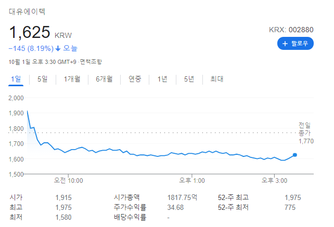Screen dimensions: 334x227
Task: Click the stock name 대유에이텍
Action: [x=27, y=11]
